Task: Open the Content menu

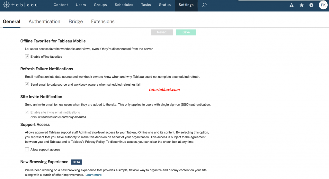Action: (61, 5)
